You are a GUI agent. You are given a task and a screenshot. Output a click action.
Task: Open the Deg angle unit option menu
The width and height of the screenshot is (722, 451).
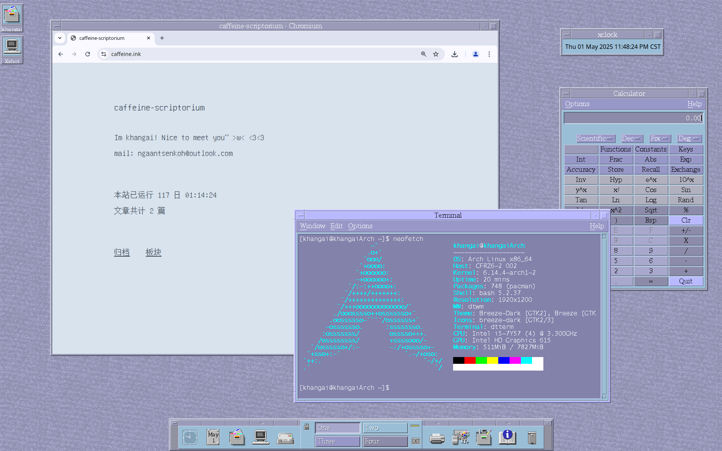tap(689, 138)
